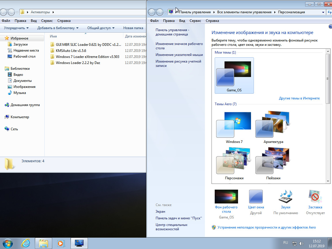
Task: Open KMSAuto Lite v1.5.6 folder
Action: coord(71,51)
